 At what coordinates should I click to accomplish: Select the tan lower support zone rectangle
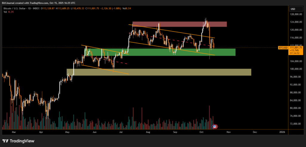pyautogui.click(x=159, y=72)
